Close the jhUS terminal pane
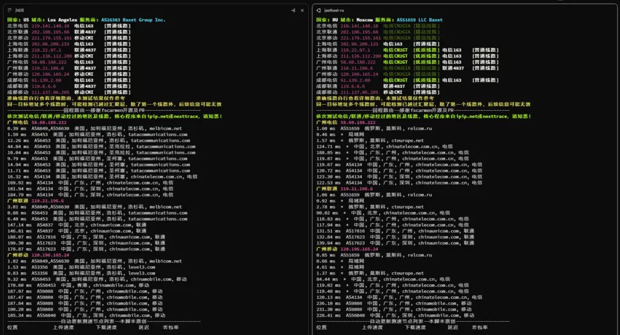This screenshot has width=620, height=335. pos(302,10)
